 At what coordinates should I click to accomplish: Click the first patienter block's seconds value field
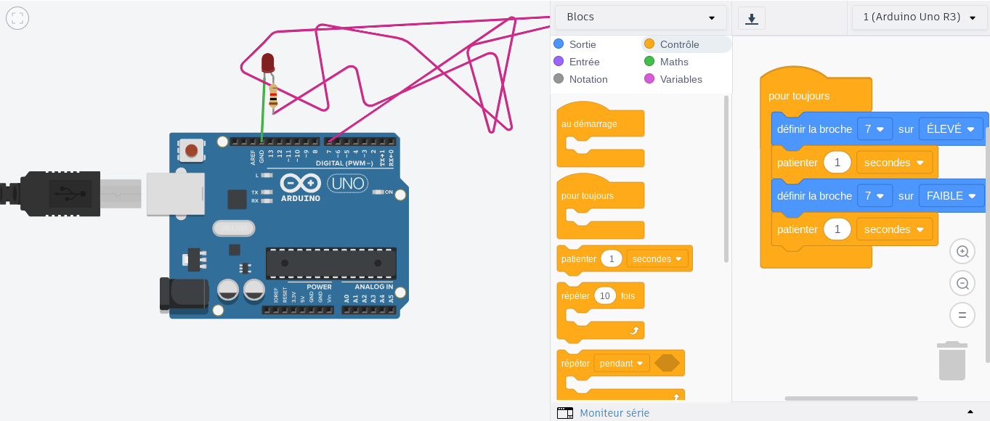coord(837,163)
